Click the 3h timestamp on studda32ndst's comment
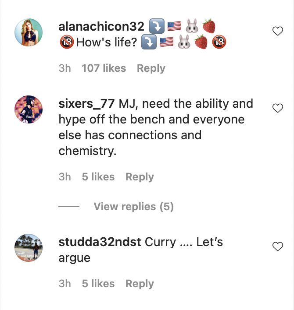This screenshot has width=294, height=310. point(65,284)
